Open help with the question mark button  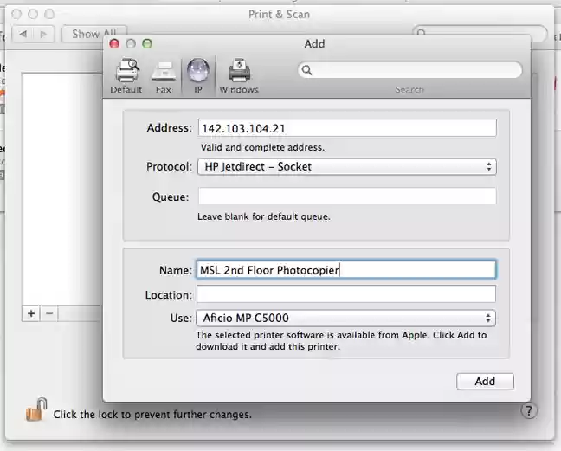pyautogui.click(x=529, y=410)
